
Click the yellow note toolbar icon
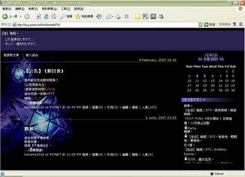pos(138,16)
